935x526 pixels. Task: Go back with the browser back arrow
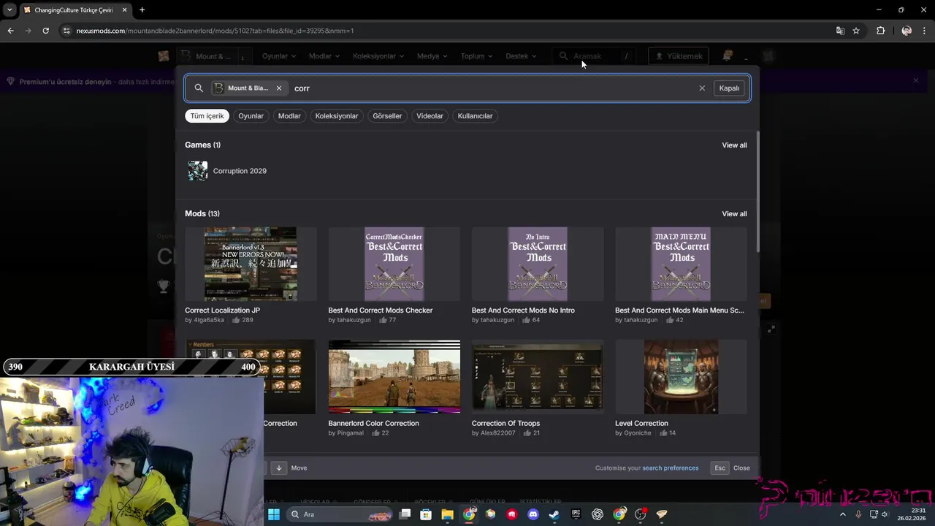[10, 31]
